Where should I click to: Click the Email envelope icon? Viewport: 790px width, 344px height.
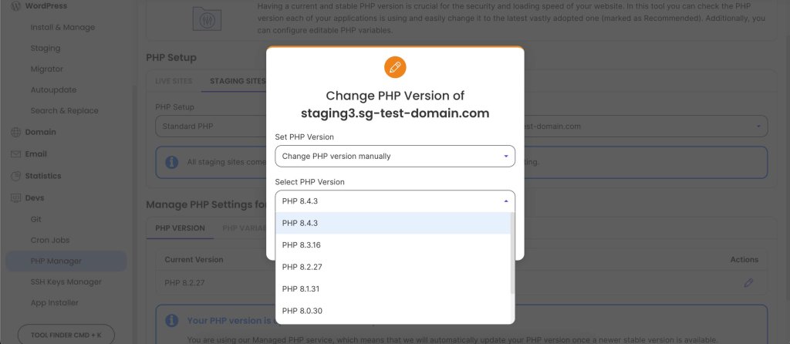16,154
